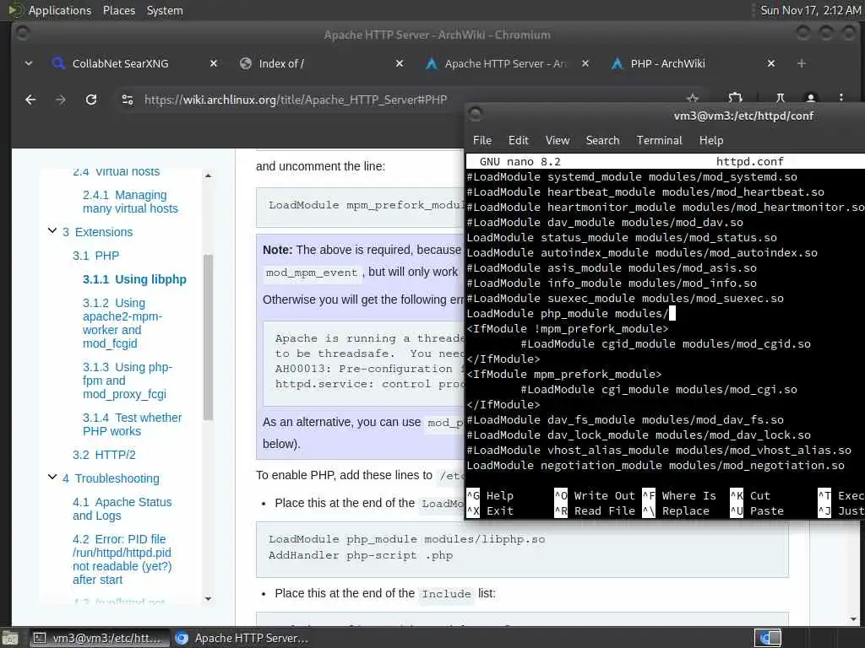Viewport: 865px width, 648px height.
Task: Close the PHP - ArchWiki tab
Action: [771, 63]
